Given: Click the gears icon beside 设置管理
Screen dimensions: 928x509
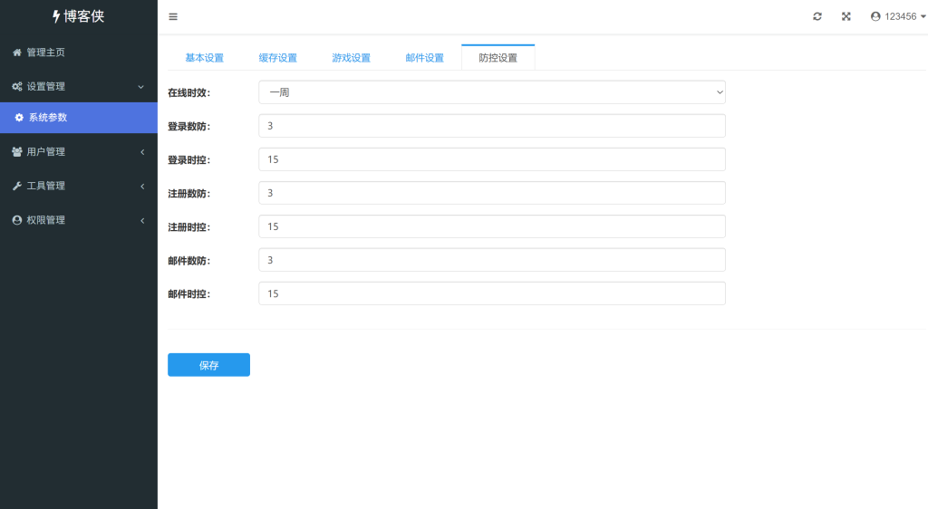Looking at the screenshot, I should [x=17, y=86].
